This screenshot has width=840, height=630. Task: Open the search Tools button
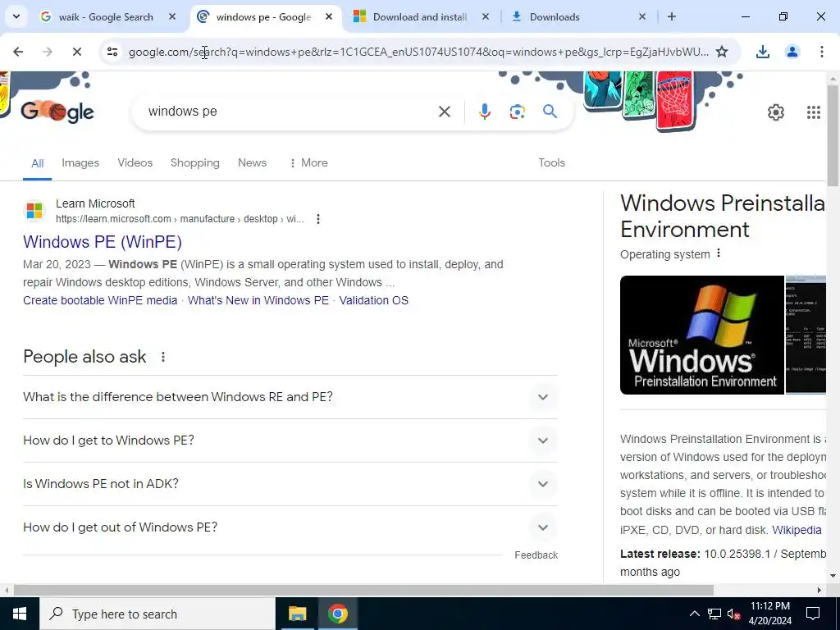point(552,163)
